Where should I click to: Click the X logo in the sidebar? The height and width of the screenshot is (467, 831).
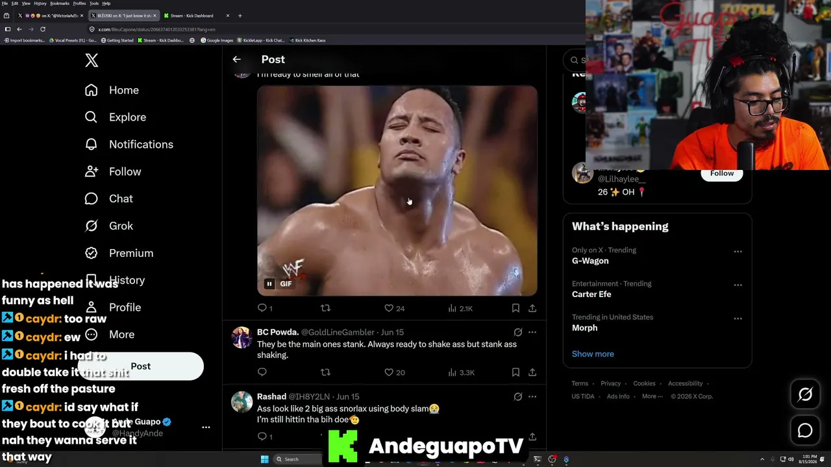coord(92,60)
